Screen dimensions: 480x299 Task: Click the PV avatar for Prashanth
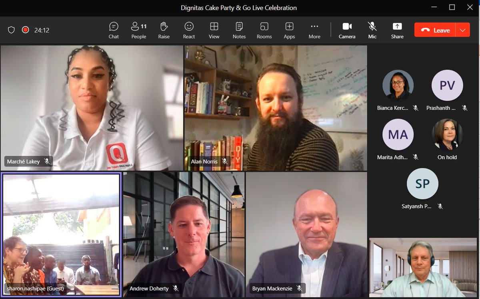(x=447, y=85)
